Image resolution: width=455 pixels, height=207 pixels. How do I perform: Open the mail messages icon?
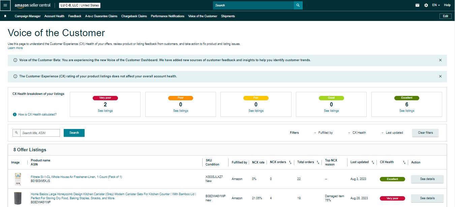point(417,5)
